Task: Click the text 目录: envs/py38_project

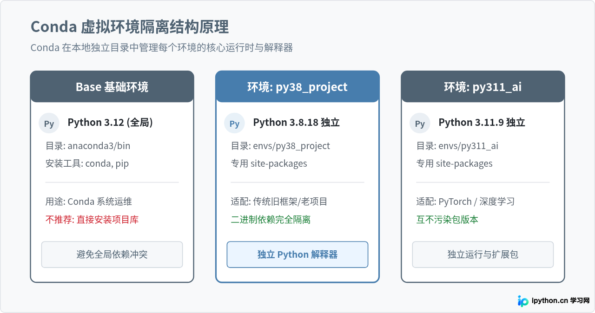Action: (280, 146)
